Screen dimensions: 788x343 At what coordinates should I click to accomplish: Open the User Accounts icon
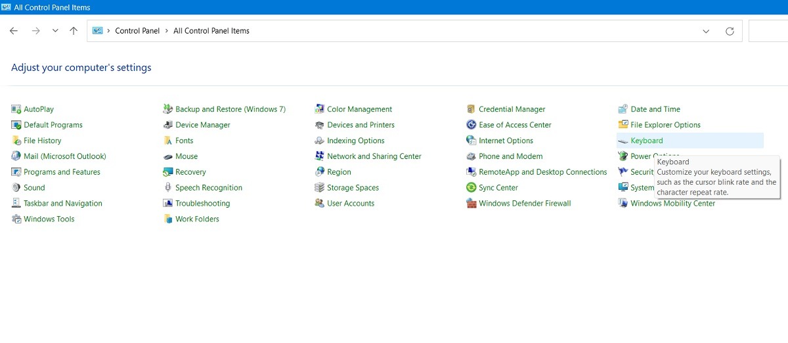point(320,204)
